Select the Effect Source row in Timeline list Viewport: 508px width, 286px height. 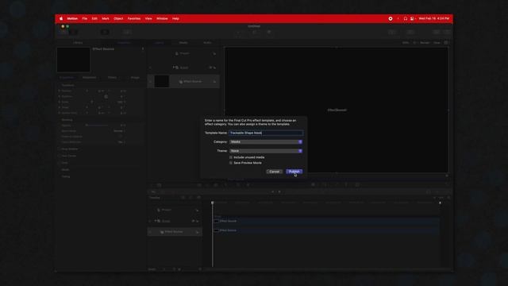[x=175, y=232]
